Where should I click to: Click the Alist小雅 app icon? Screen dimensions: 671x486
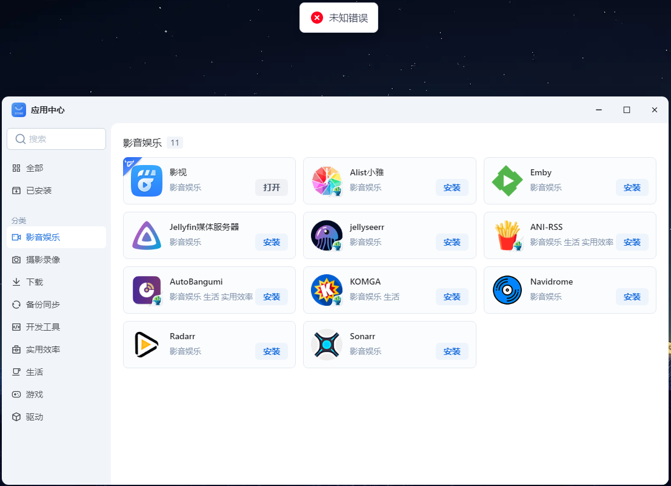[327, 181]
